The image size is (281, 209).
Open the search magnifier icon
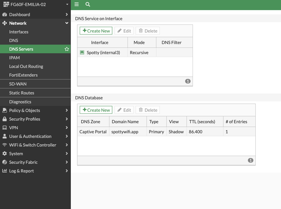[x=88, y=4]
